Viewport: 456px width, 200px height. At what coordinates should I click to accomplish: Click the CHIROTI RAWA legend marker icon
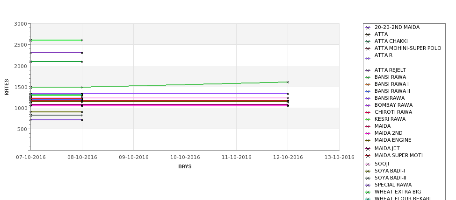[x=368, y=112]
